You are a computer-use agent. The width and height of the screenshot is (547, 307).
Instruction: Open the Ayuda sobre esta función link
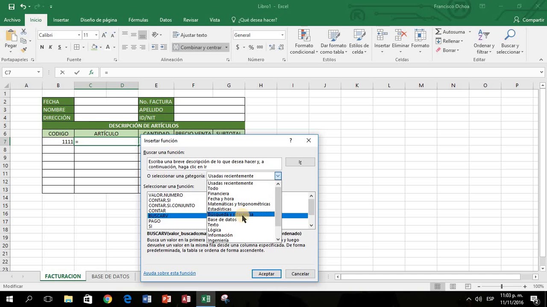[170, 273]
